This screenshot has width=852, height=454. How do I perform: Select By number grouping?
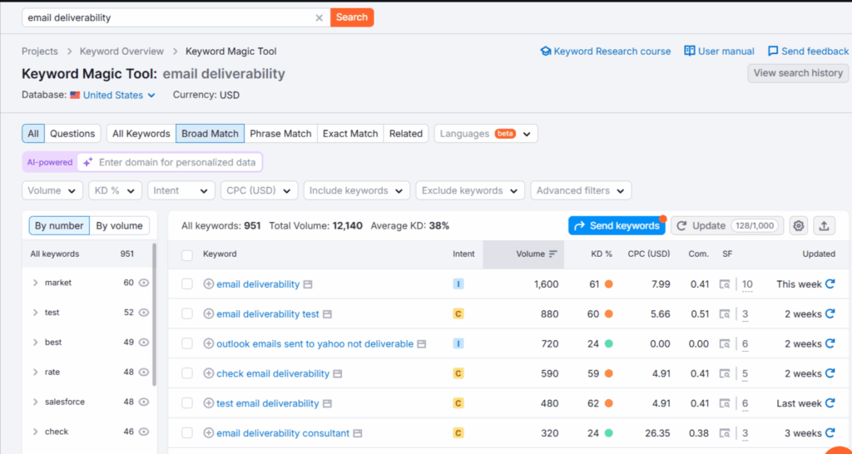[59, 226]
